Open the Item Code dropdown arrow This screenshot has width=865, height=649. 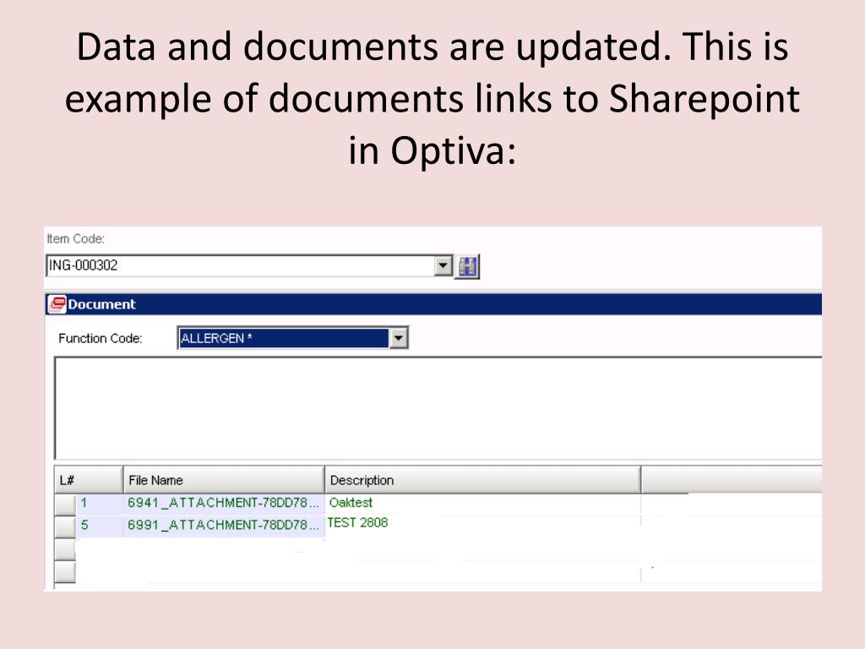[443, 266]
